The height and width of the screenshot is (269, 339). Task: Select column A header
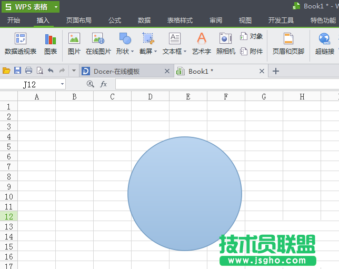[x=36, y=96]
